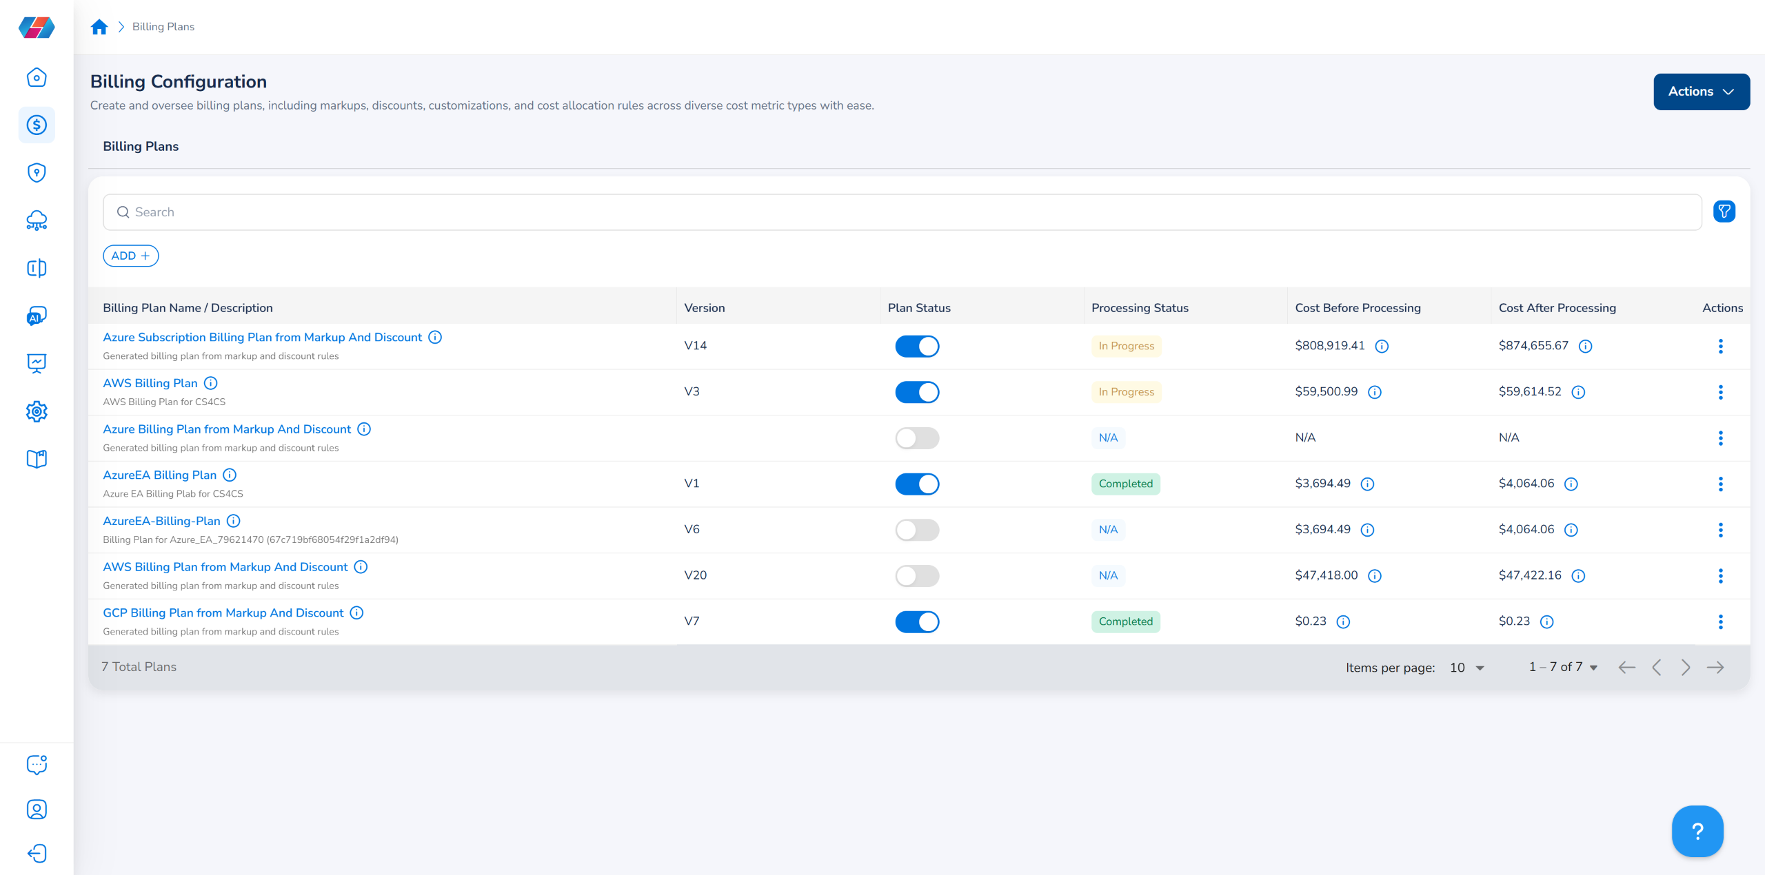
Task: Open the AWS Billing Plan from Markup And Discount link
Action: pos(225,567)
